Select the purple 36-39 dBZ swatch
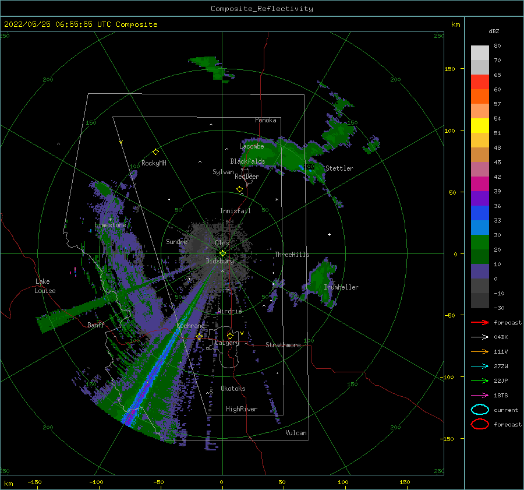524x490 pixels. pos(480,199)
